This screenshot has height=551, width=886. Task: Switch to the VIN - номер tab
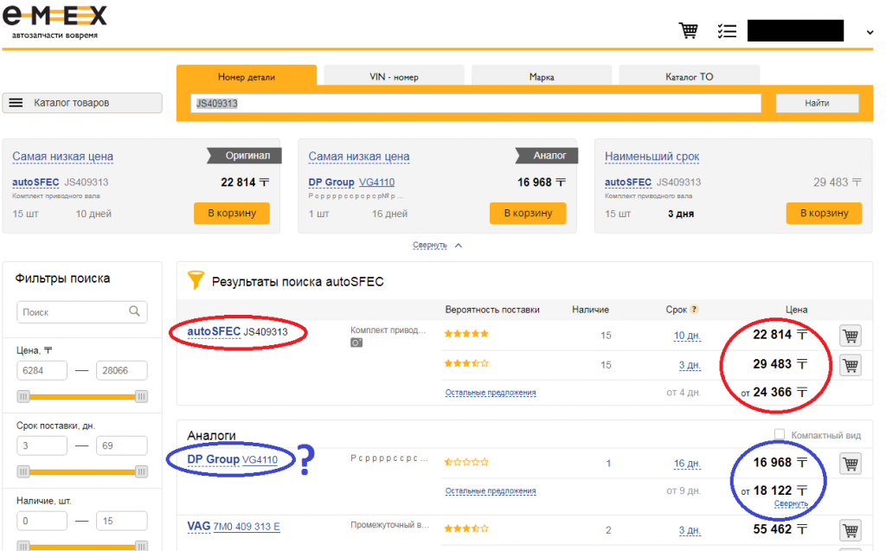[394, 77]
